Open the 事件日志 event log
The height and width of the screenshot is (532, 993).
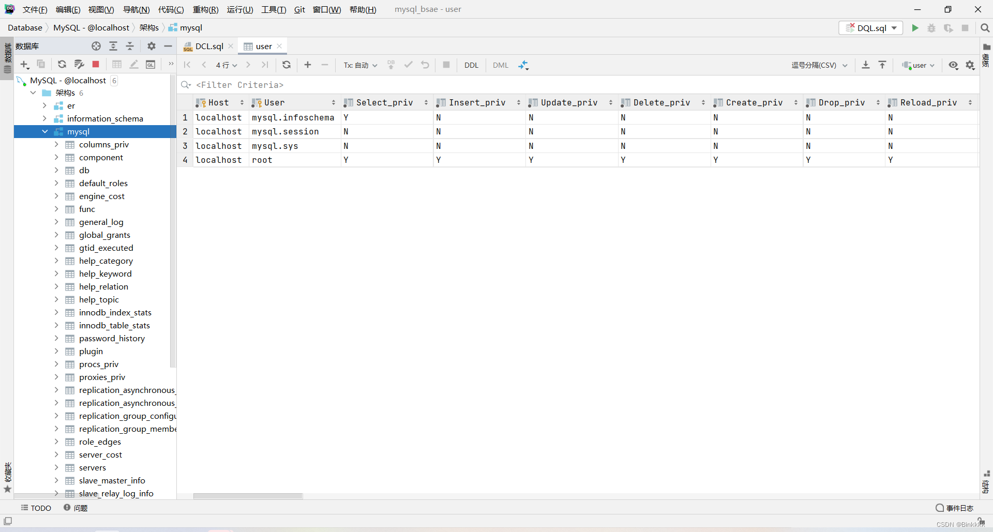[x=955, y=508]
